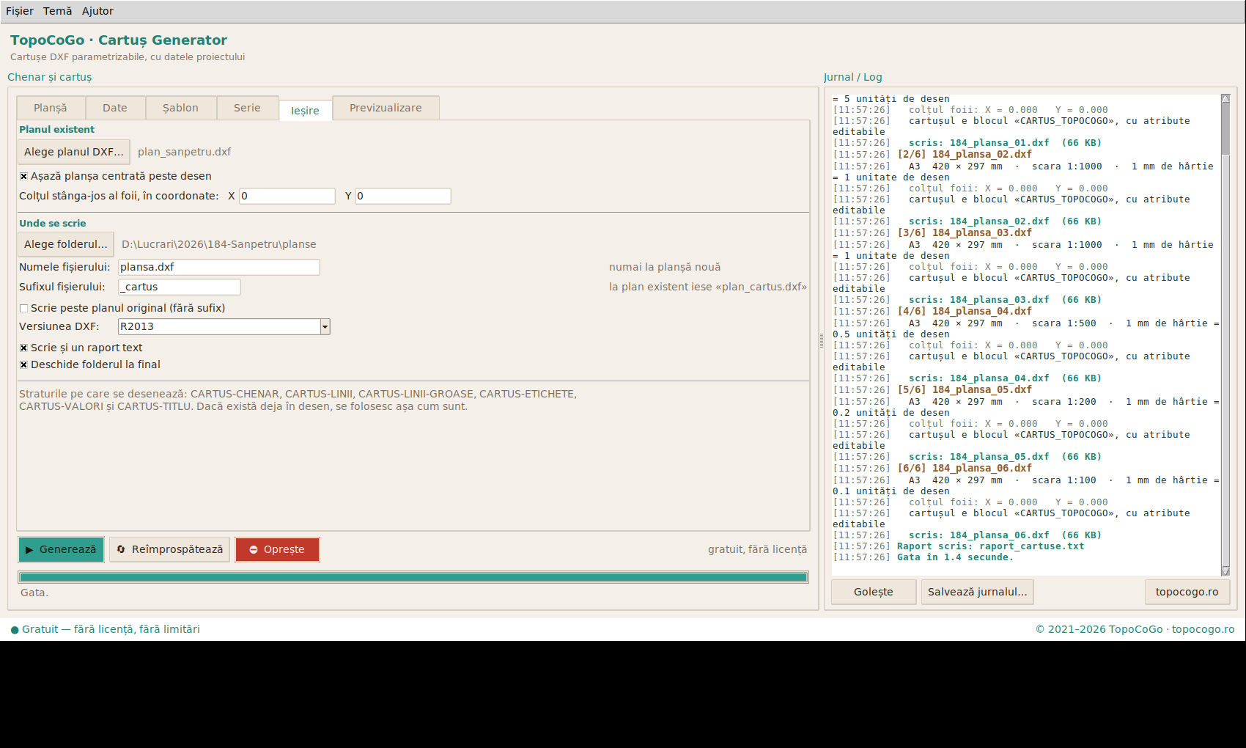
Task: Switch to the Șablon tab
Action: point(180,108)
